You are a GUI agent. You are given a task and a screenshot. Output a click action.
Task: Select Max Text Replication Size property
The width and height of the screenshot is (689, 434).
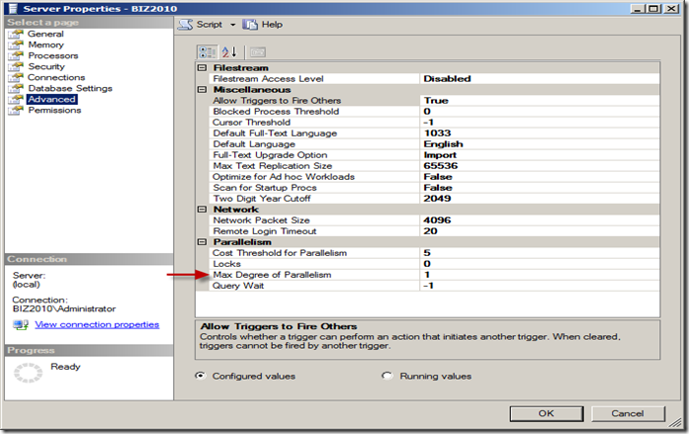pos(273,166)
